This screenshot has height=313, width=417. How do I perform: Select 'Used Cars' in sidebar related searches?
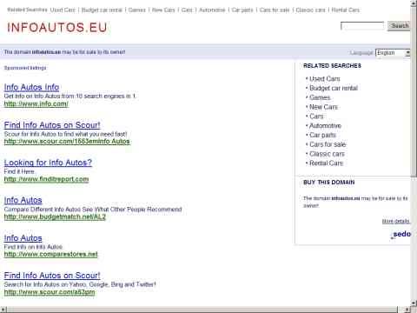point(325,79)
